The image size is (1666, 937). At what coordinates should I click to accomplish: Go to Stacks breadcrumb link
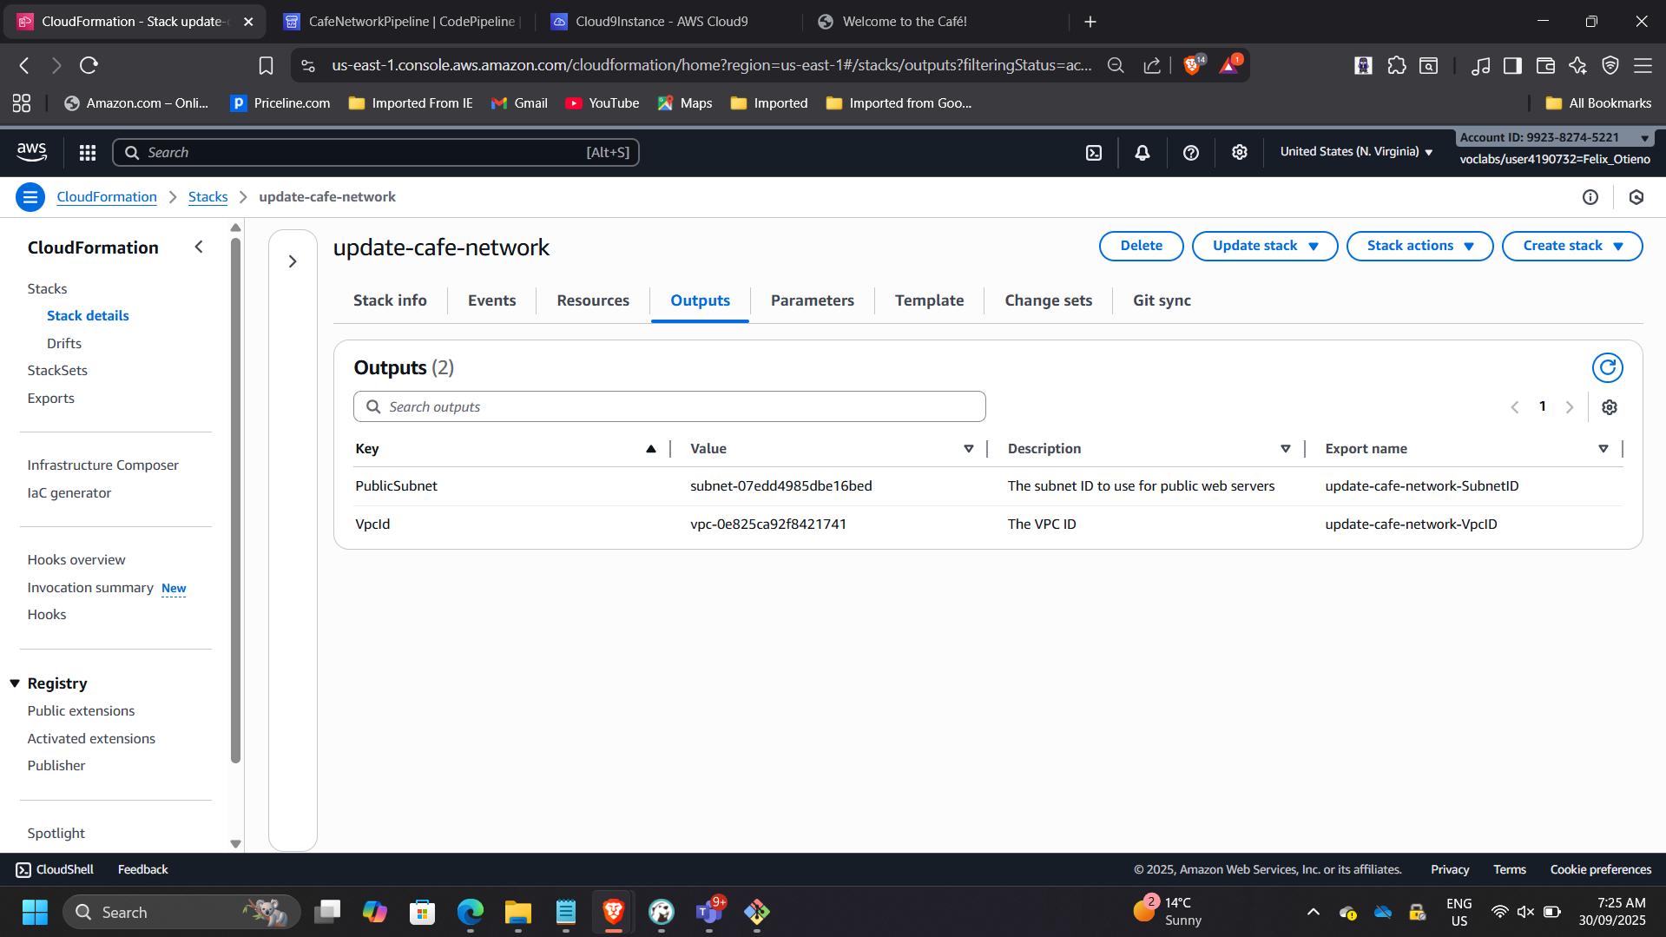pos(207,197)
